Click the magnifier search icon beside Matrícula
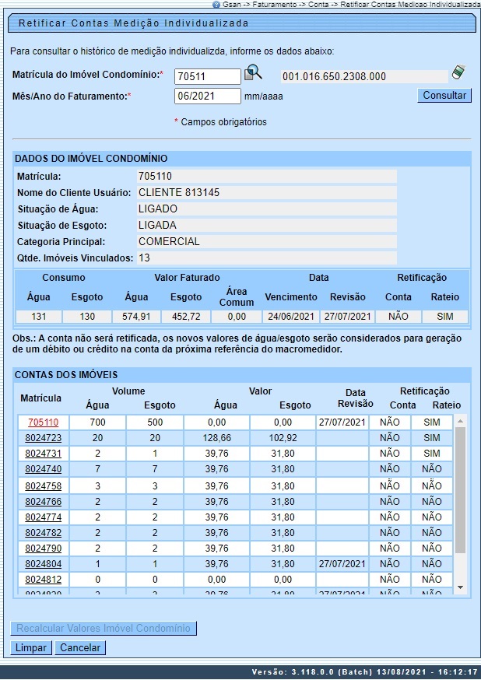 pos(254,74)
